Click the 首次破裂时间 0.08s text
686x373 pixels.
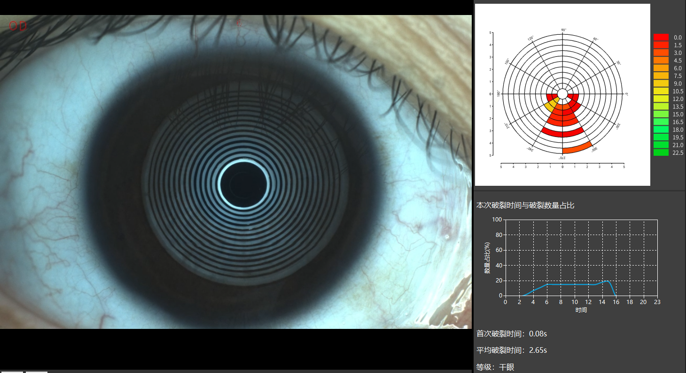[x=512, y=334]
